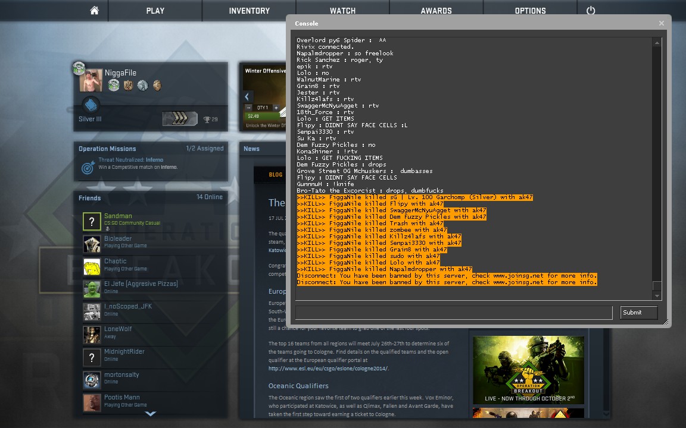The image size is (686, 428).
Task: Click Bioleader friend name
Action: (118, 238)
